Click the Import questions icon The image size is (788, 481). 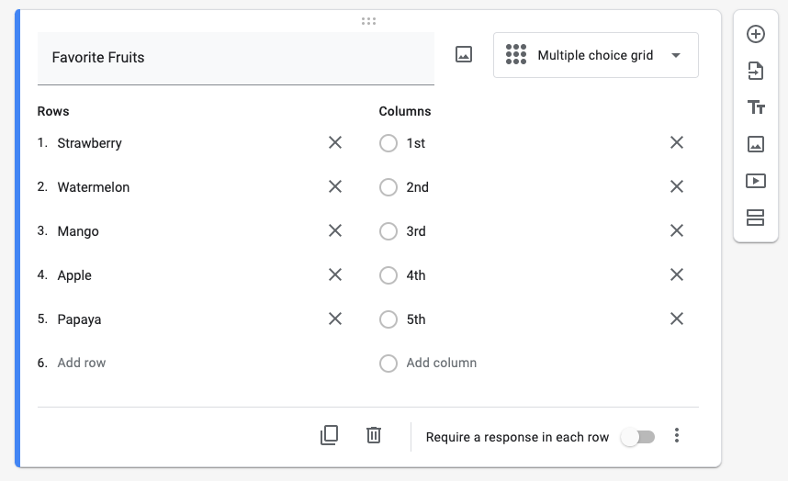(755, 71)
